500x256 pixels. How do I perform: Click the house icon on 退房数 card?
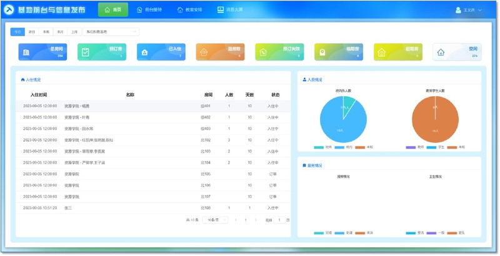pyautogui.click(x=204, y=52)
